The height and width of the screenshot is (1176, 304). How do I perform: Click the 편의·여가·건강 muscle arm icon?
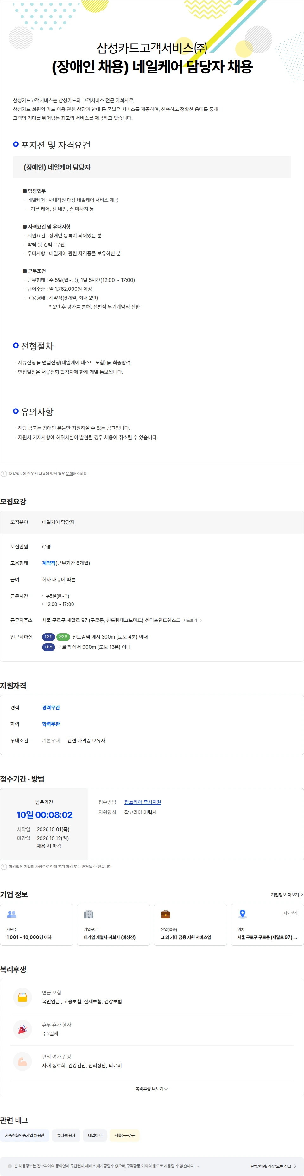point(22,1061)
